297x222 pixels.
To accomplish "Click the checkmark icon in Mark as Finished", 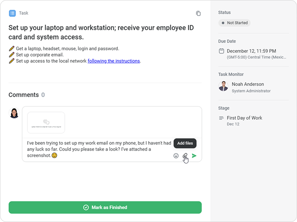I will click(86, 207).
